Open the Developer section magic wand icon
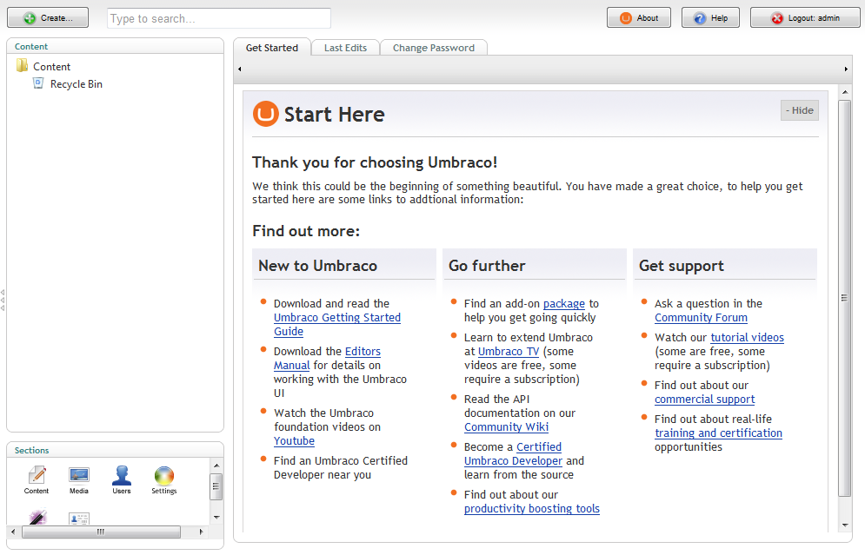The height and width of the screenshot is (555, 865). point(37,518)
